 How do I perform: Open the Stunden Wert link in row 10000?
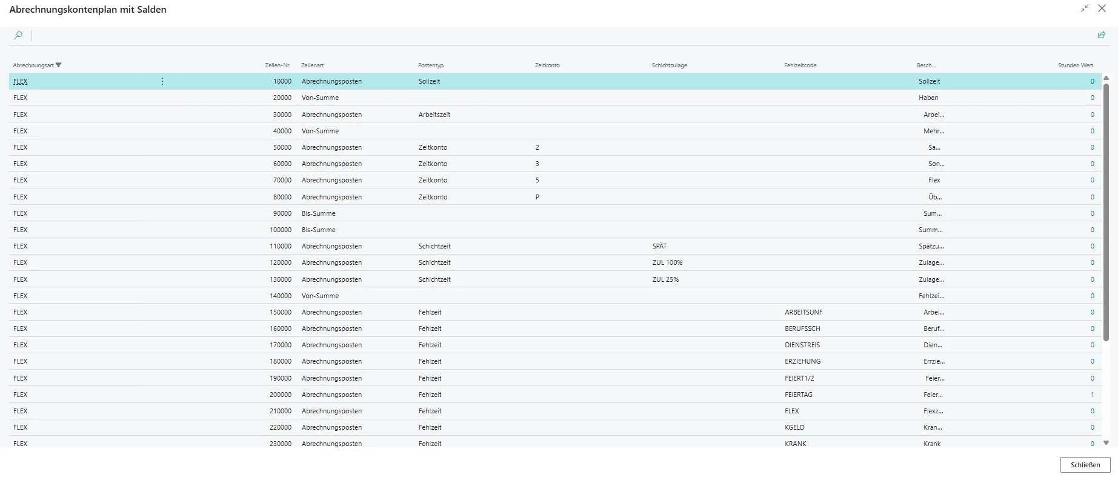pos(1092,81)
